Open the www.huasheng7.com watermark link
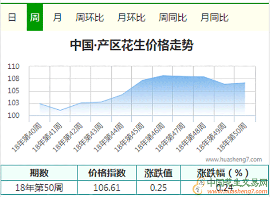Image resolution: width=270 pixels, height=197 pixels. click(x=234, y=159)
